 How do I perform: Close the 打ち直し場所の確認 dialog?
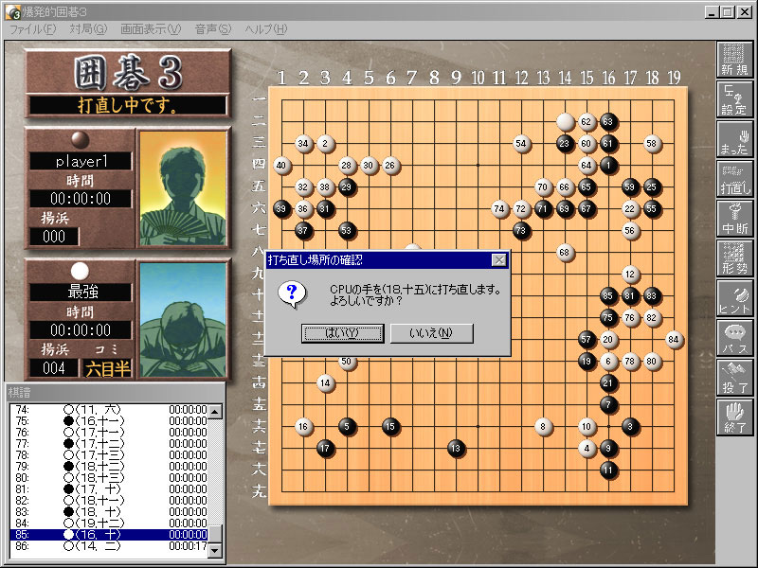(498, 259)
